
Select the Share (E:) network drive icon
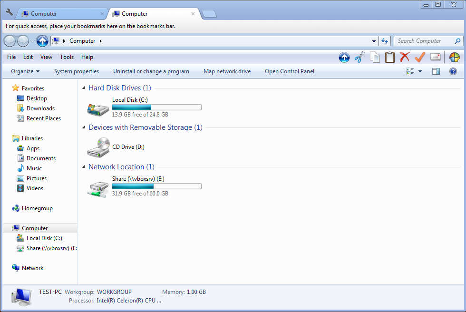coord(98,189)
